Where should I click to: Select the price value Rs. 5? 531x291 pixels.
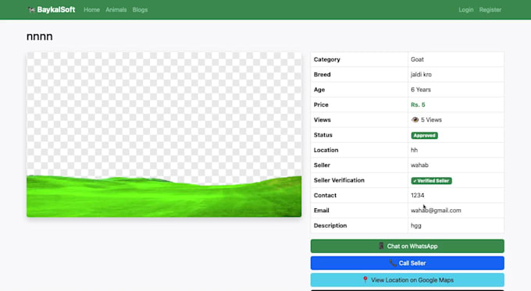418,105
